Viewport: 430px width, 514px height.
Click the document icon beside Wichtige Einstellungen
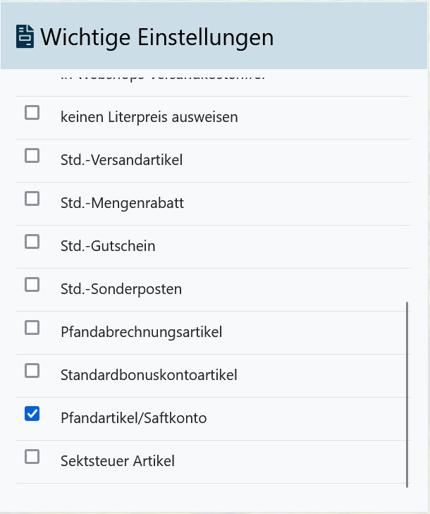pyautogui.click(x=25, y=36)
